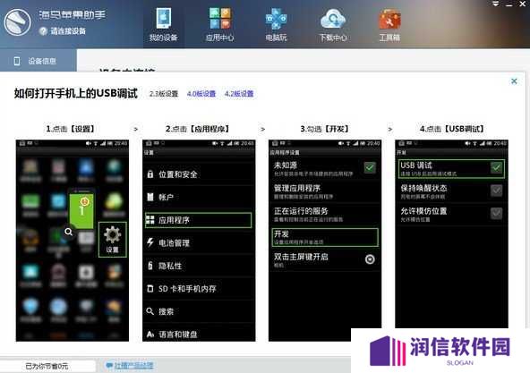Click the lightning icon beside 电池管理

pyautogui.click(x=150, y=242)
